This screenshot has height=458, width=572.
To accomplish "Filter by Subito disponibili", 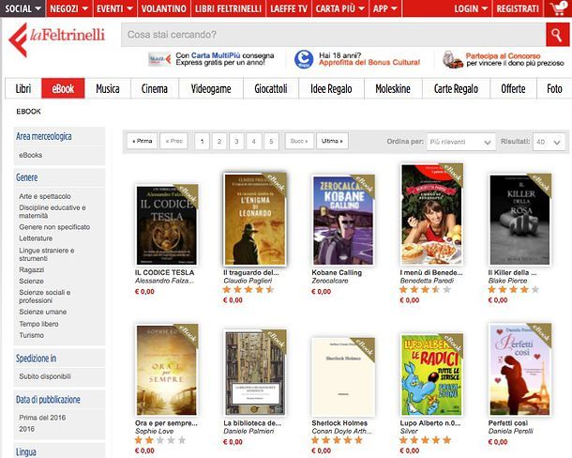I will pyautogui.click(x=45, y=376).
